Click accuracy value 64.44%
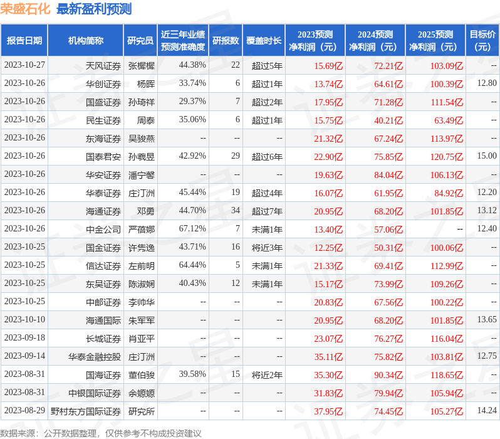500x439 pixels. pos(192,265)
